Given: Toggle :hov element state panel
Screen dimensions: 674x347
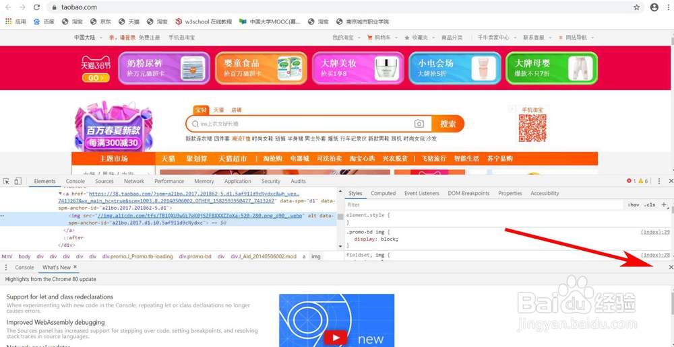Looking at the screenshot, I should tap(634, 205).
